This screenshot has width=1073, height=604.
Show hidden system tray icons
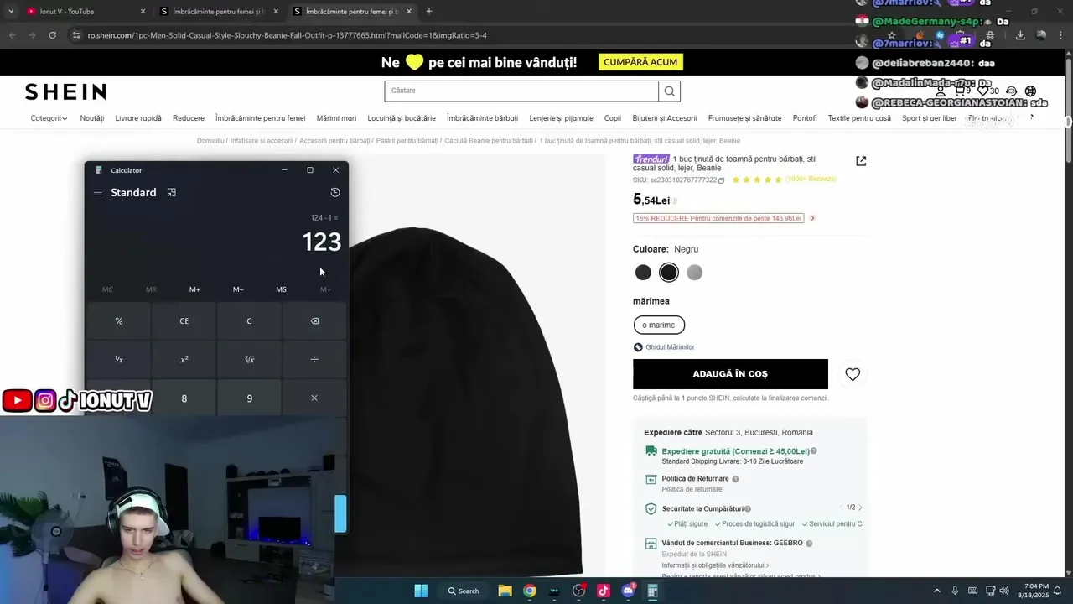pyautogui.click(x=937, y=591)
